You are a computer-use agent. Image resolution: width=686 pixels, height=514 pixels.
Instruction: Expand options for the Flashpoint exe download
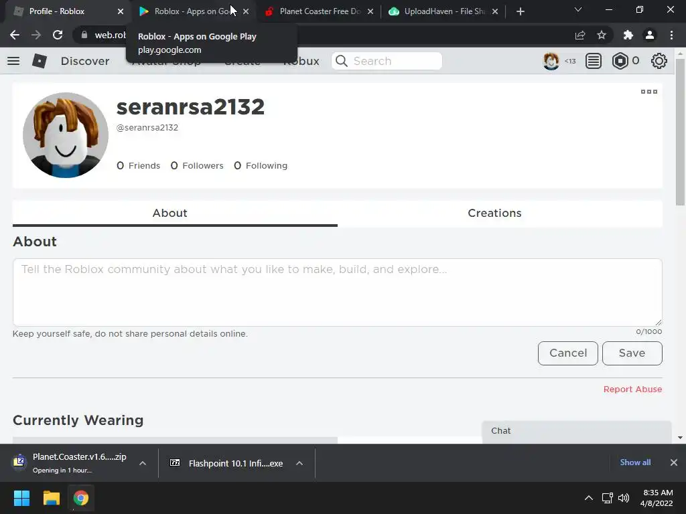[x=299, y=463]
